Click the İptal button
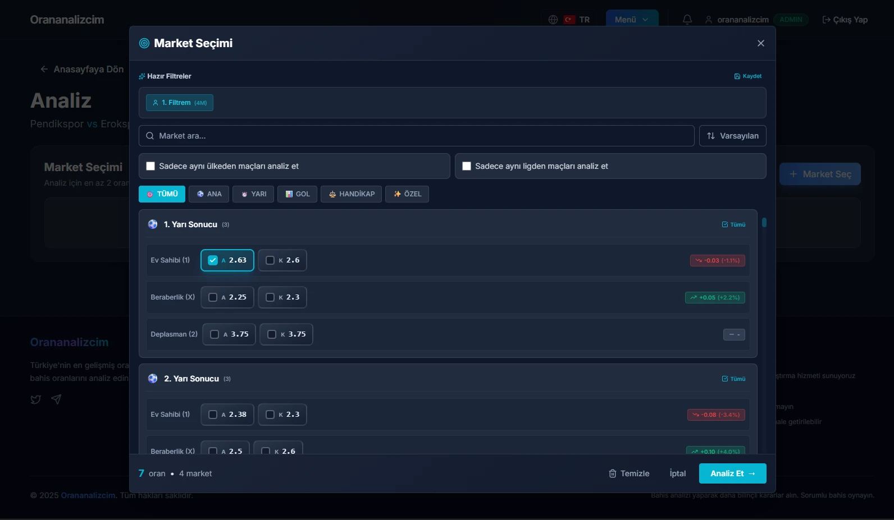Screen dimensions: 894x520 click(x=677, y=473)
